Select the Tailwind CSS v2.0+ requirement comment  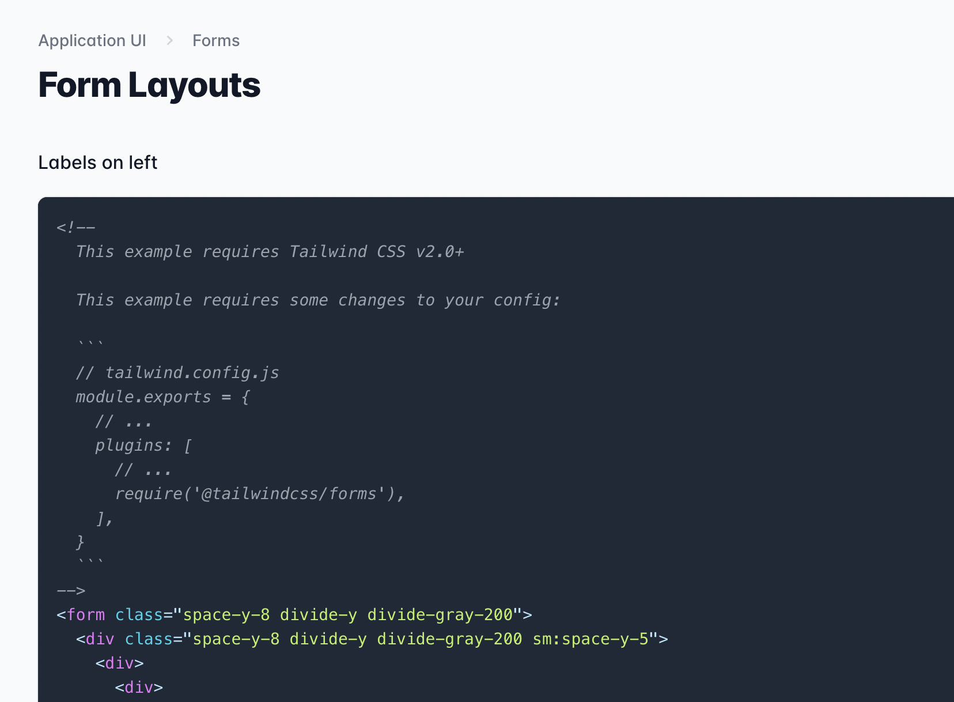270,251
